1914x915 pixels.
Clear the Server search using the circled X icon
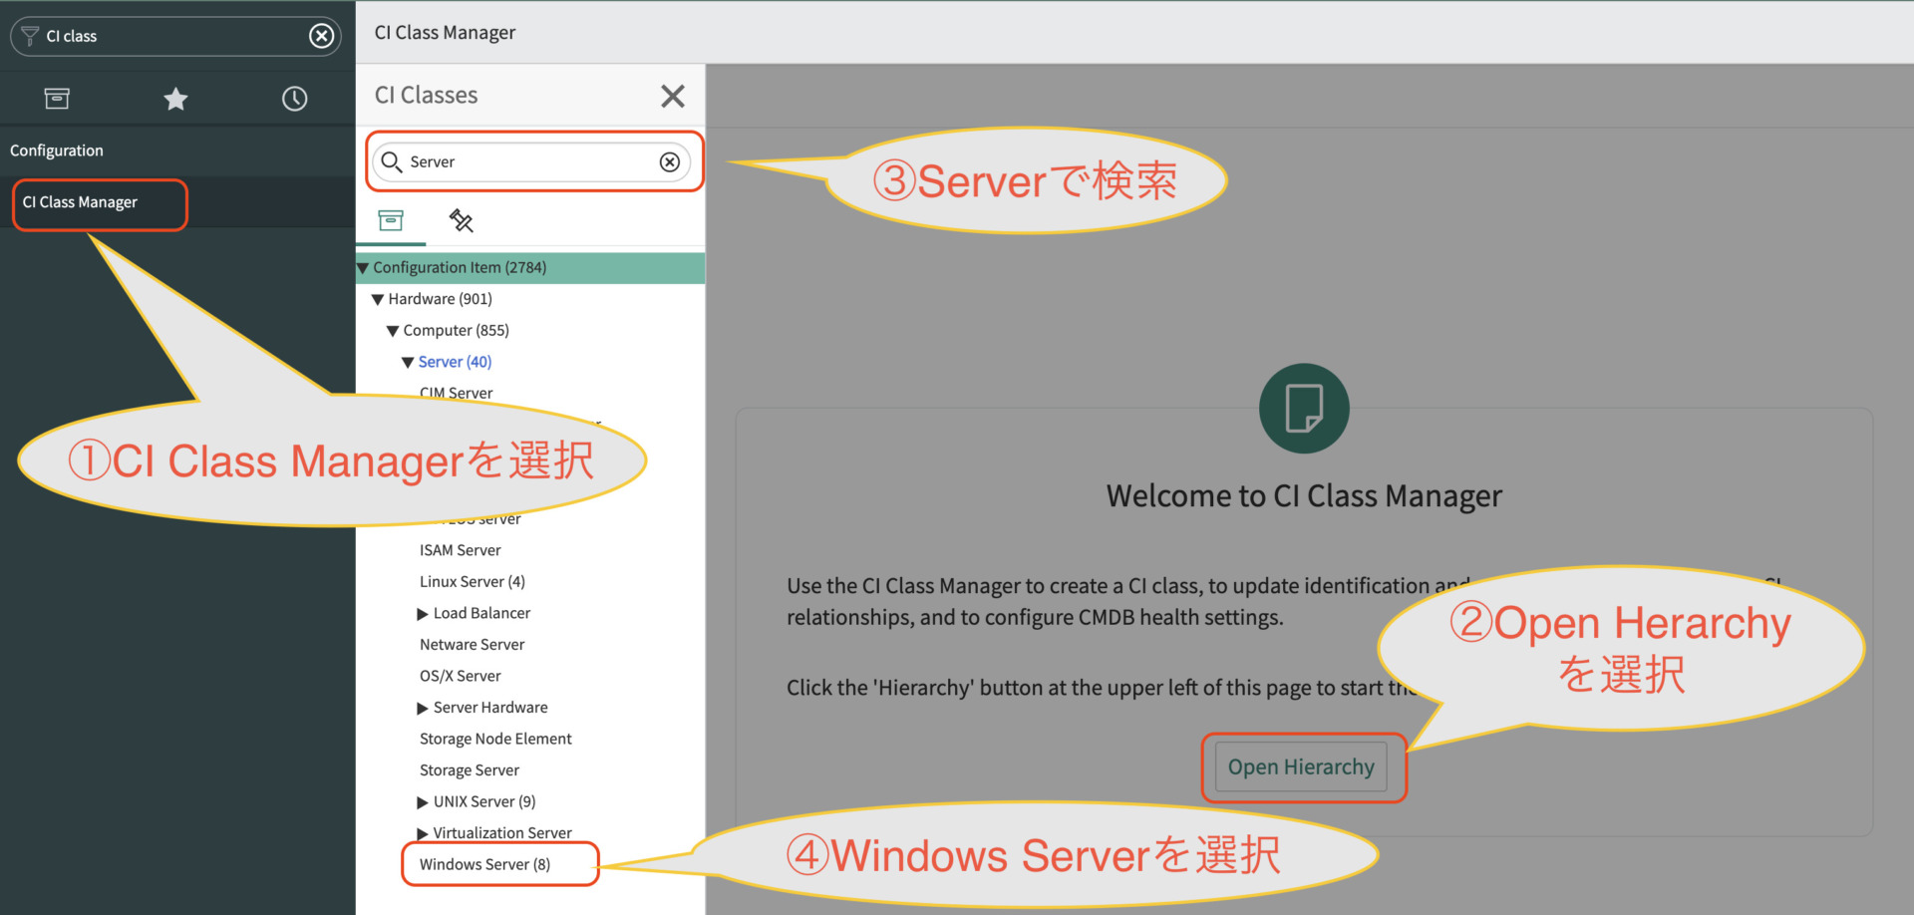[x=669, y=161]
